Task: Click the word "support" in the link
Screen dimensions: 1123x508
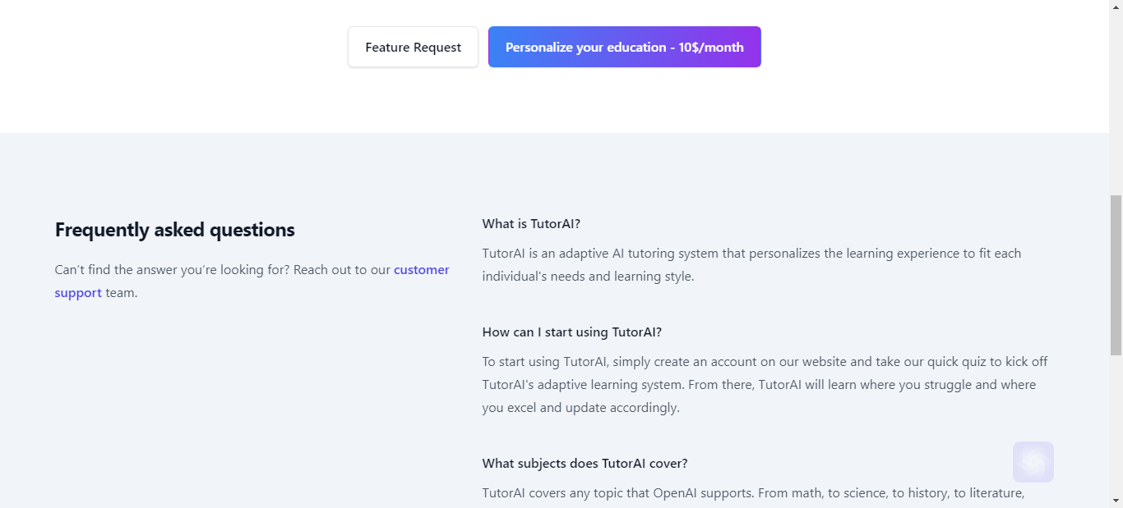Action: click(78, 293)
